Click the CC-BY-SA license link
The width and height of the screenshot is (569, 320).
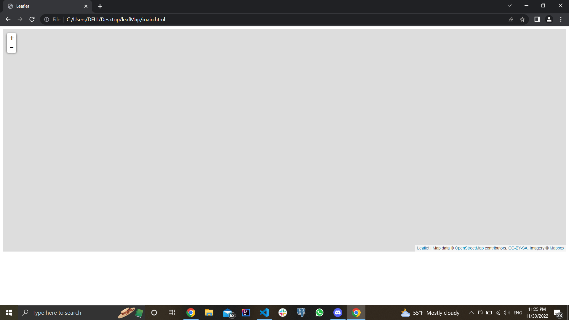(x=518, y=248)
